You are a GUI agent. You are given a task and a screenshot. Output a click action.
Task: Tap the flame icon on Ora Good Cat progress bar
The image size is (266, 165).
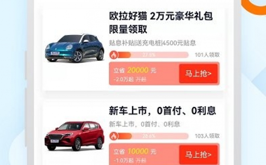114,55
